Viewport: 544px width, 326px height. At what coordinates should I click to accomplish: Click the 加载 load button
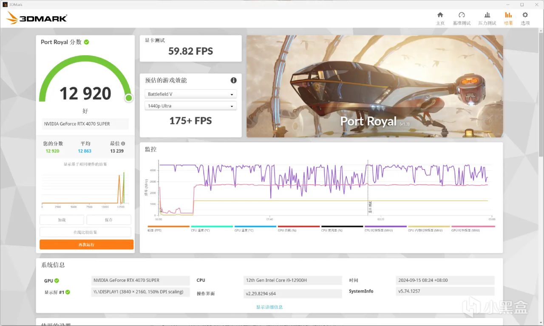pyautogui.click(x=62, y=220)
